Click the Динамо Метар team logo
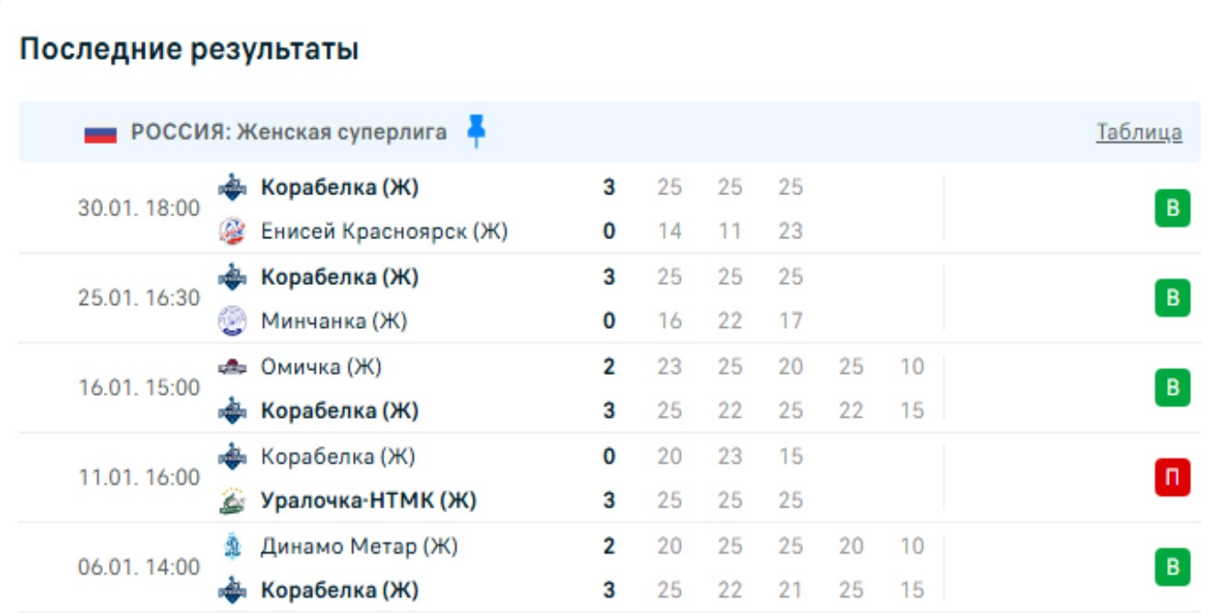This screenshot has height=613, width=1212. tap(232, 547)
